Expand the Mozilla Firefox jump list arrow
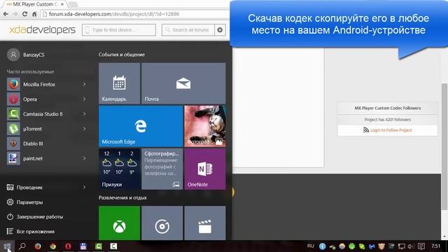This screenshot has height=252, width=448. click(84, 84)
